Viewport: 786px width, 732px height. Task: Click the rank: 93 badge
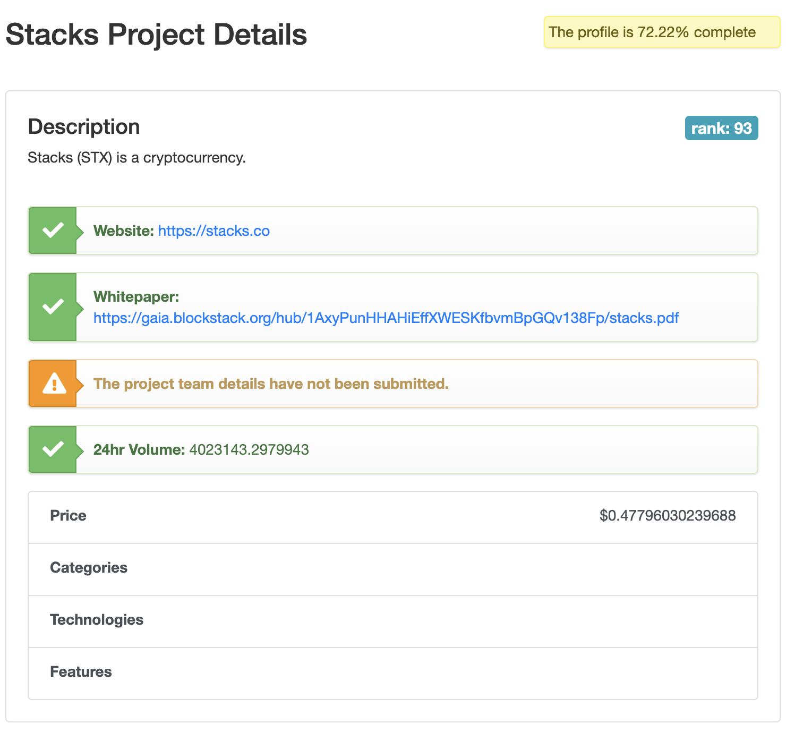(721, 128)
